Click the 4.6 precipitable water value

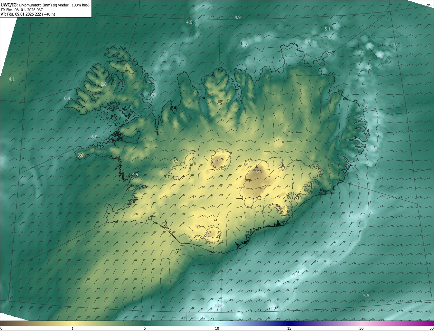(x=189, y=22)
